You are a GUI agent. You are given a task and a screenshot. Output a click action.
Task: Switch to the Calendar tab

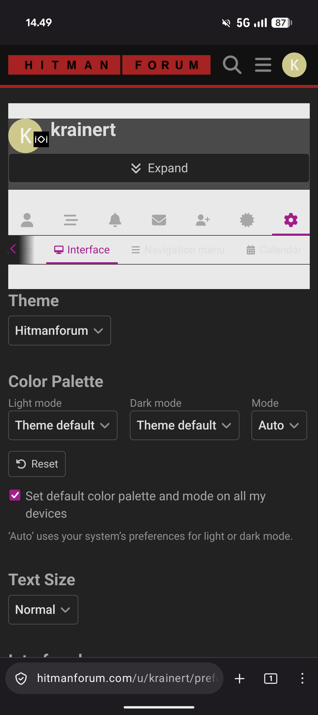[274, 250]
